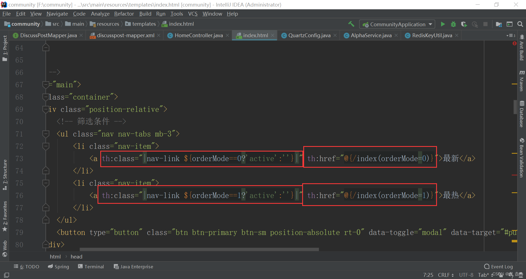
Task: Start debugging with the bug icon
Action: [453, 24]
